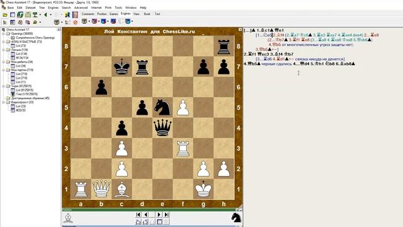
Task: Click the rotate icon under previous-move button
Action: click(x=145, y=222)
